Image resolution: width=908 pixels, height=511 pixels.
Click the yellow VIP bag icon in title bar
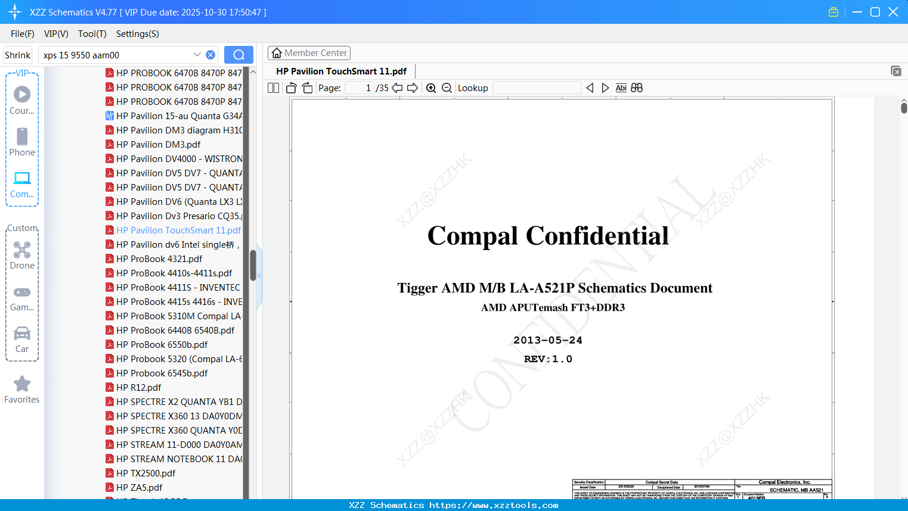click(x=833, y=12)
